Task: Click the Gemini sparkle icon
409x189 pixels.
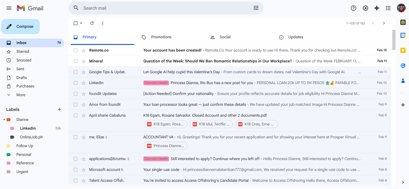Action: coord(377,8)
